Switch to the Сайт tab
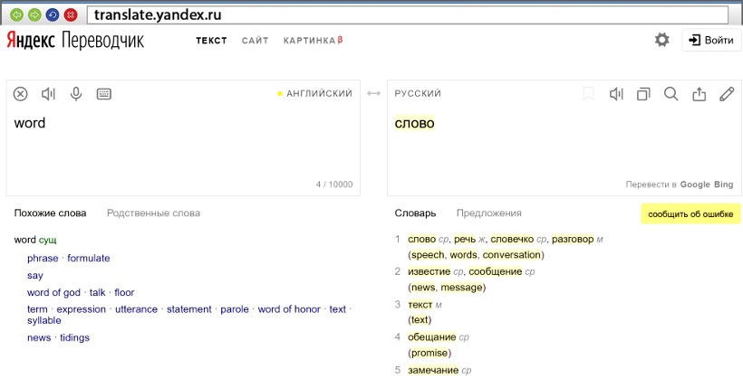The height and width of the screenshot is (379, 743). [x=255, y=41]
